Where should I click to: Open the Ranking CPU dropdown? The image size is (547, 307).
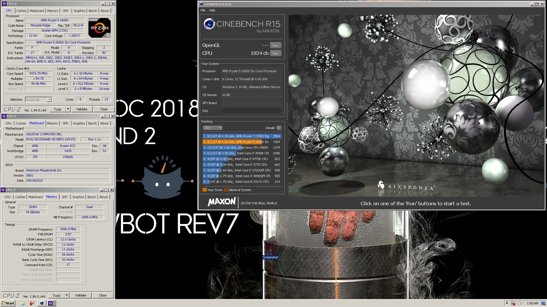[213, 128]
